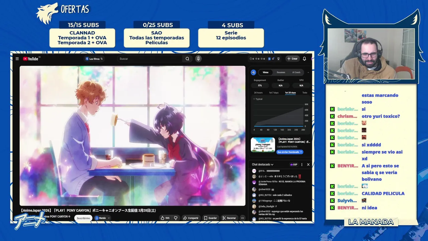Expand the Chat destacado dropdown
The width and height of the screenshot is (428, 241).
coord(262,165)
